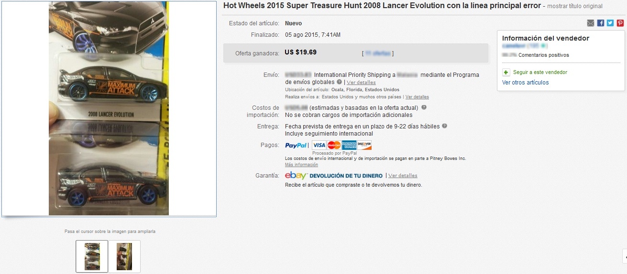Open 'Ver detalles' link next to guarantee
Viewport: 627px width, 274px height.
[403, 176]
